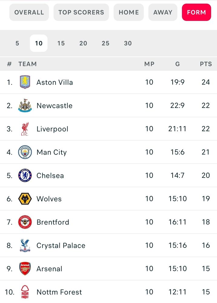Viewport: 217px width, 303px height.
Task: Tap the Newcastle club crest
Action: point(25,105)
